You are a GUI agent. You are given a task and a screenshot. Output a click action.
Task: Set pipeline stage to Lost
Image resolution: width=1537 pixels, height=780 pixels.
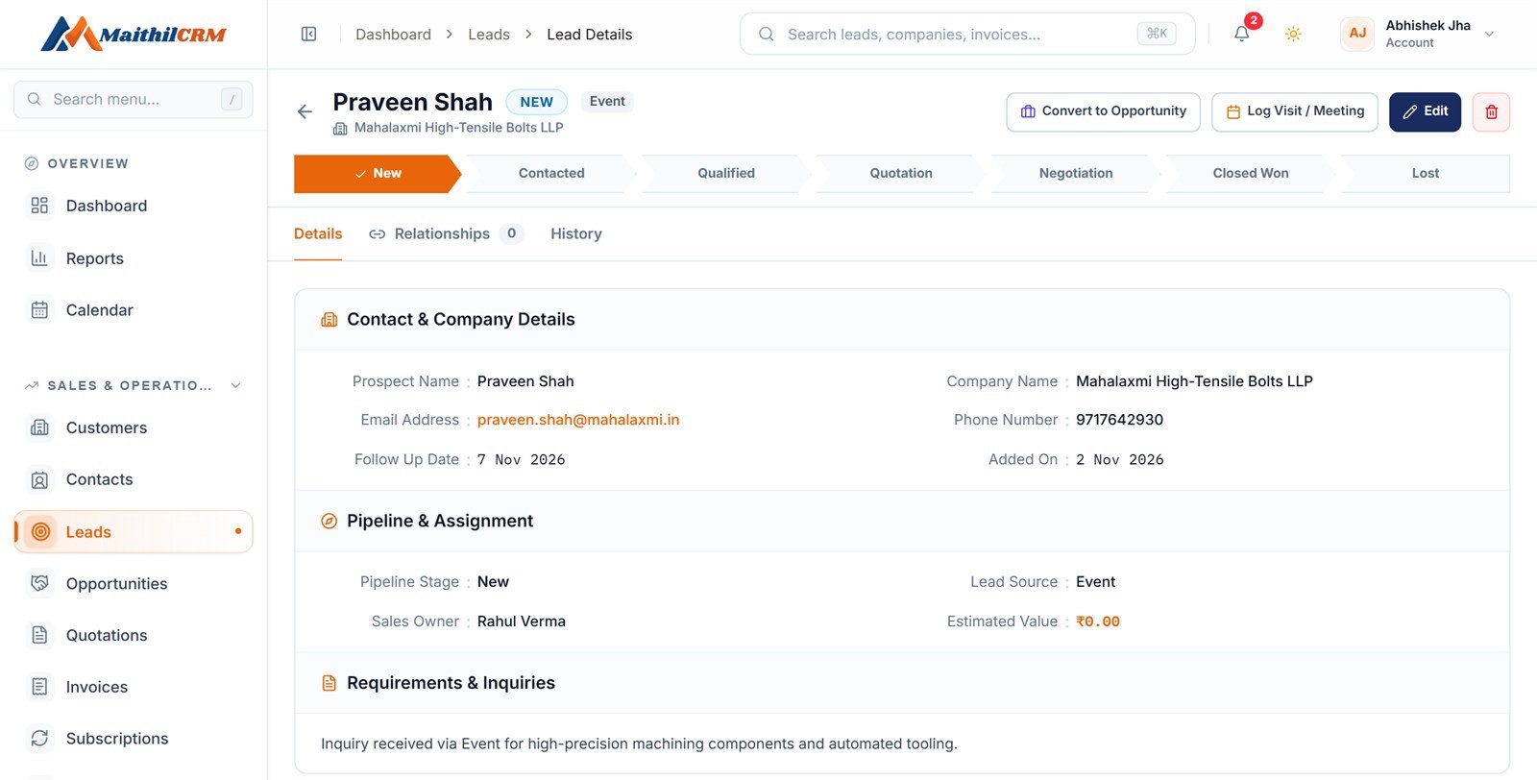point(1426,174)
